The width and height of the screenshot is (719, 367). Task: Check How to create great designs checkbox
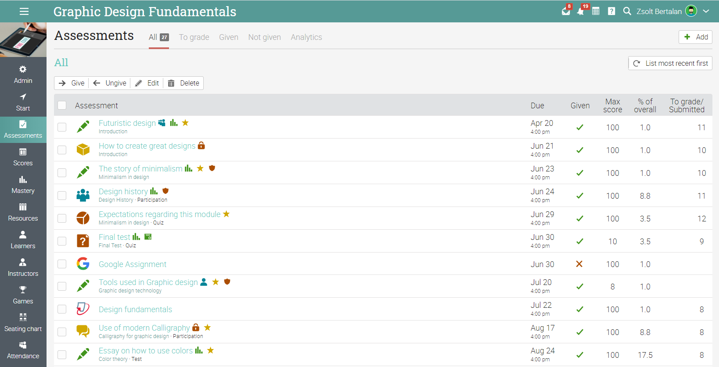coord(62,150)
